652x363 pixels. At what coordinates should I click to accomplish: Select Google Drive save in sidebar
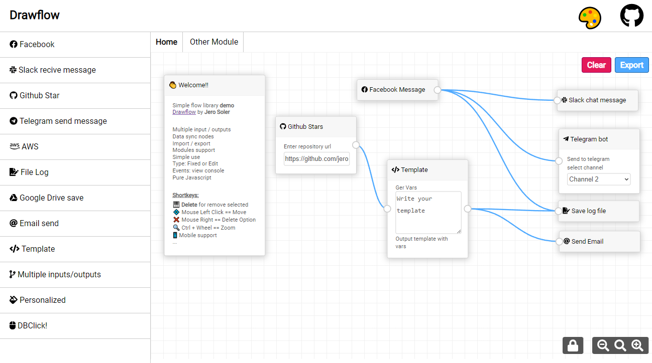pyautogui.click(x=75, y=198)
